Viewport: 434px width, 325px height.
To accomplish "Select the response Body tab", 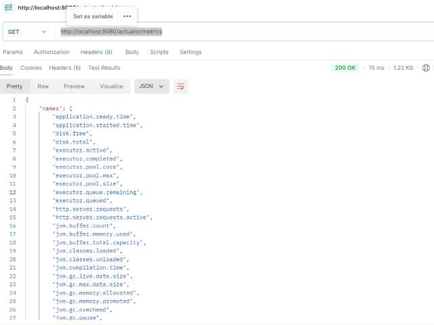I will coord(6,68).
